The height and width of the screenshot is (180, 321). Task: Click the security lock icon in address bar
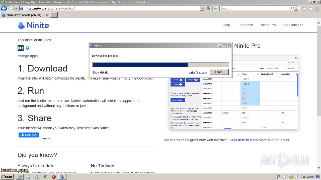[x=208, y=8]
